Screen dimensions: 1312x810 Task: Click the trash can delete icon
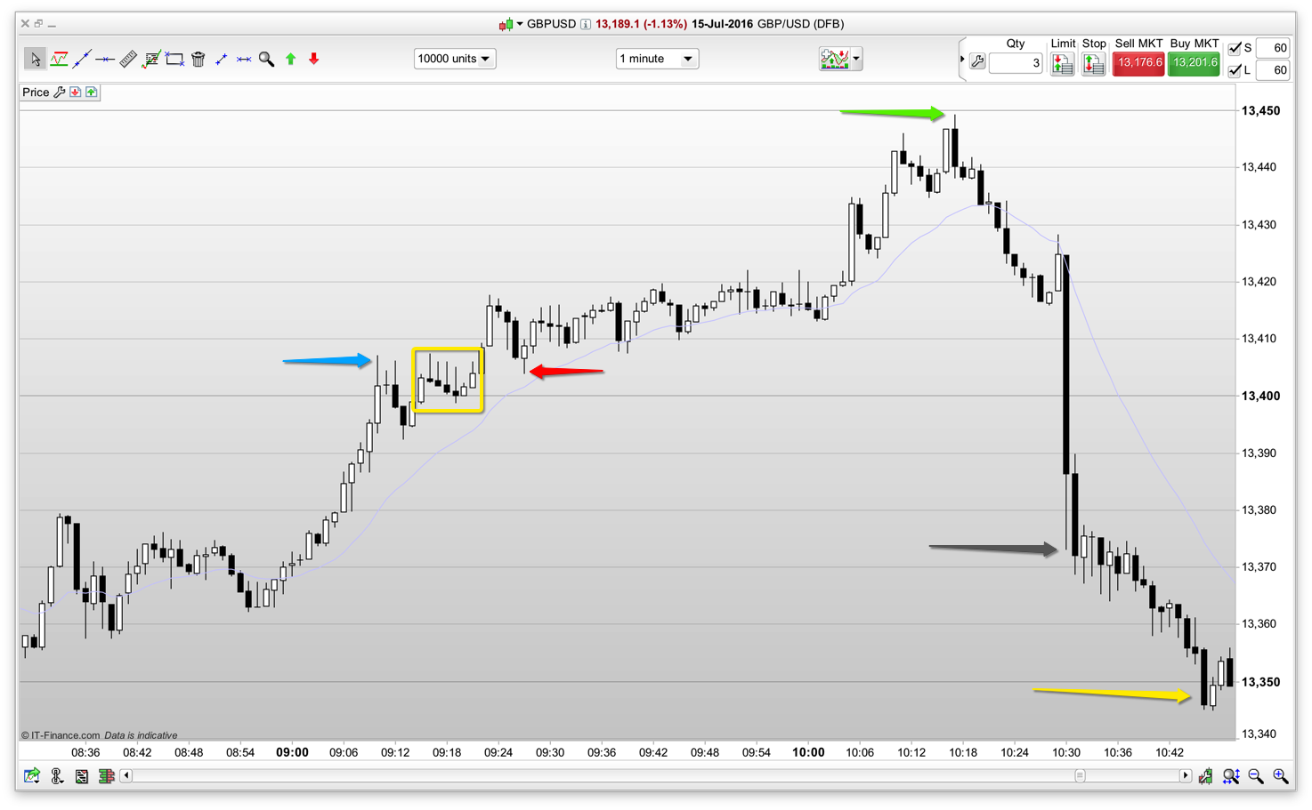point(198,60)
